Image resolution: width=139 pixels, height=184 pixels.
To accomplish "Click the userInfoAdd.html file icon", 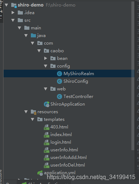I will [46, 158].
